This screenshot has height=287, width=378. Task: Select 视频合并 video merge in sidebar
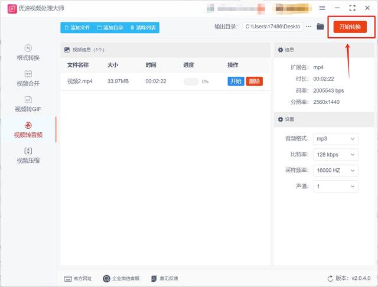coord(28,79)
